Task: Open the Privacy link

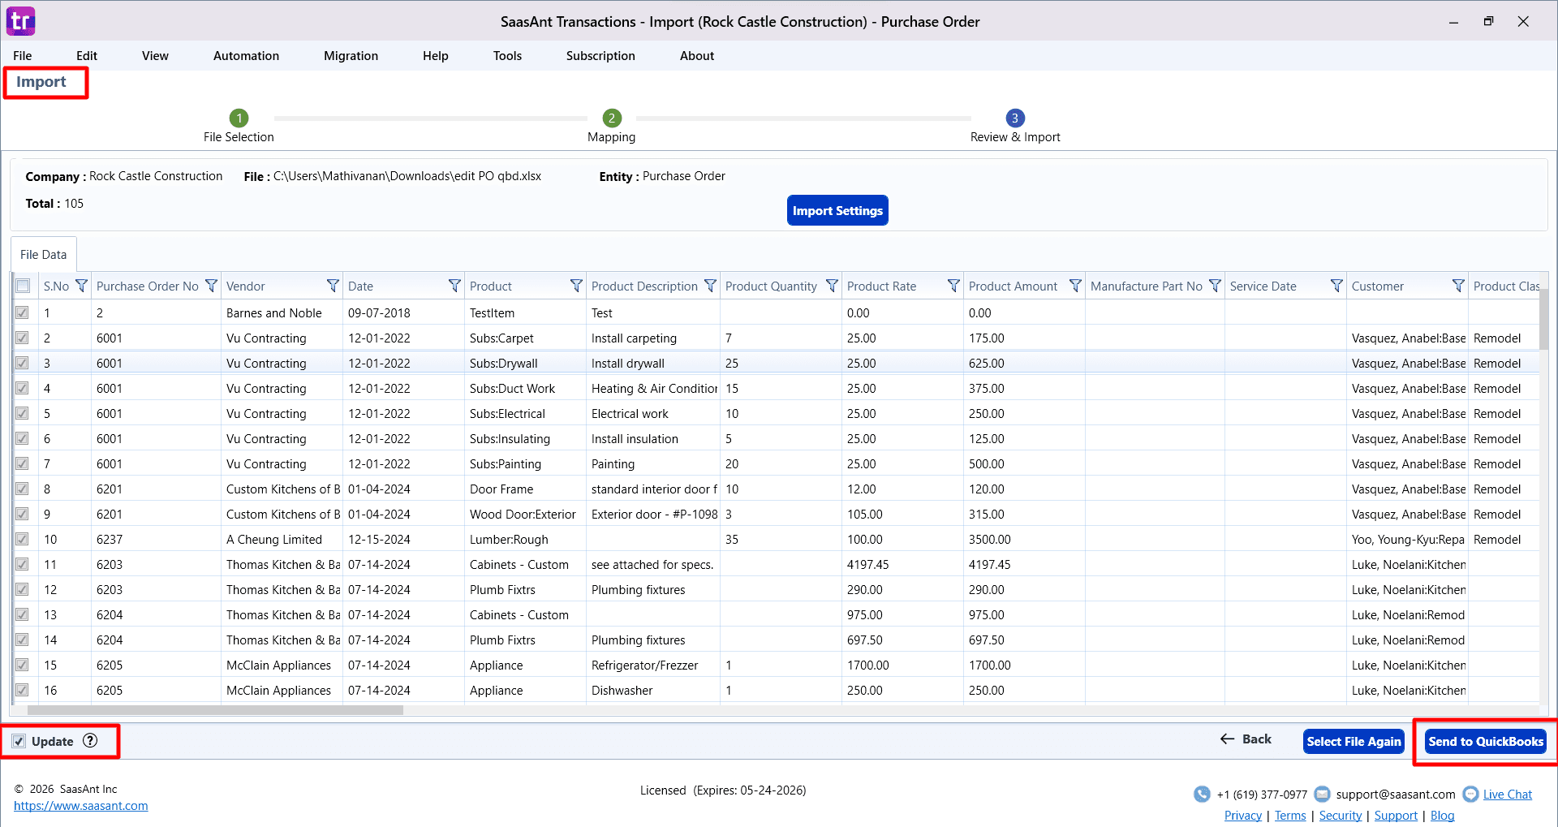Action: 1242,816
